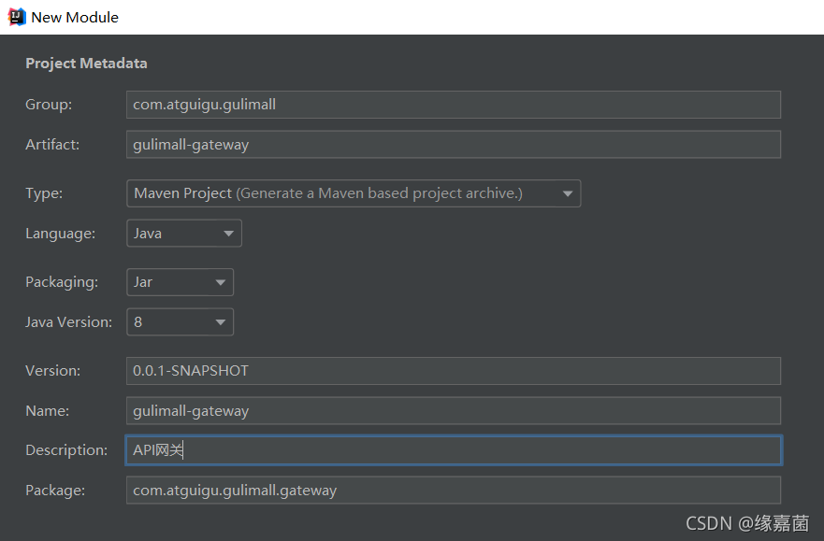The width and height of the screenshot is (824, 541).
Task: Click the Packaging: label
Action: [x=62, y=282]
